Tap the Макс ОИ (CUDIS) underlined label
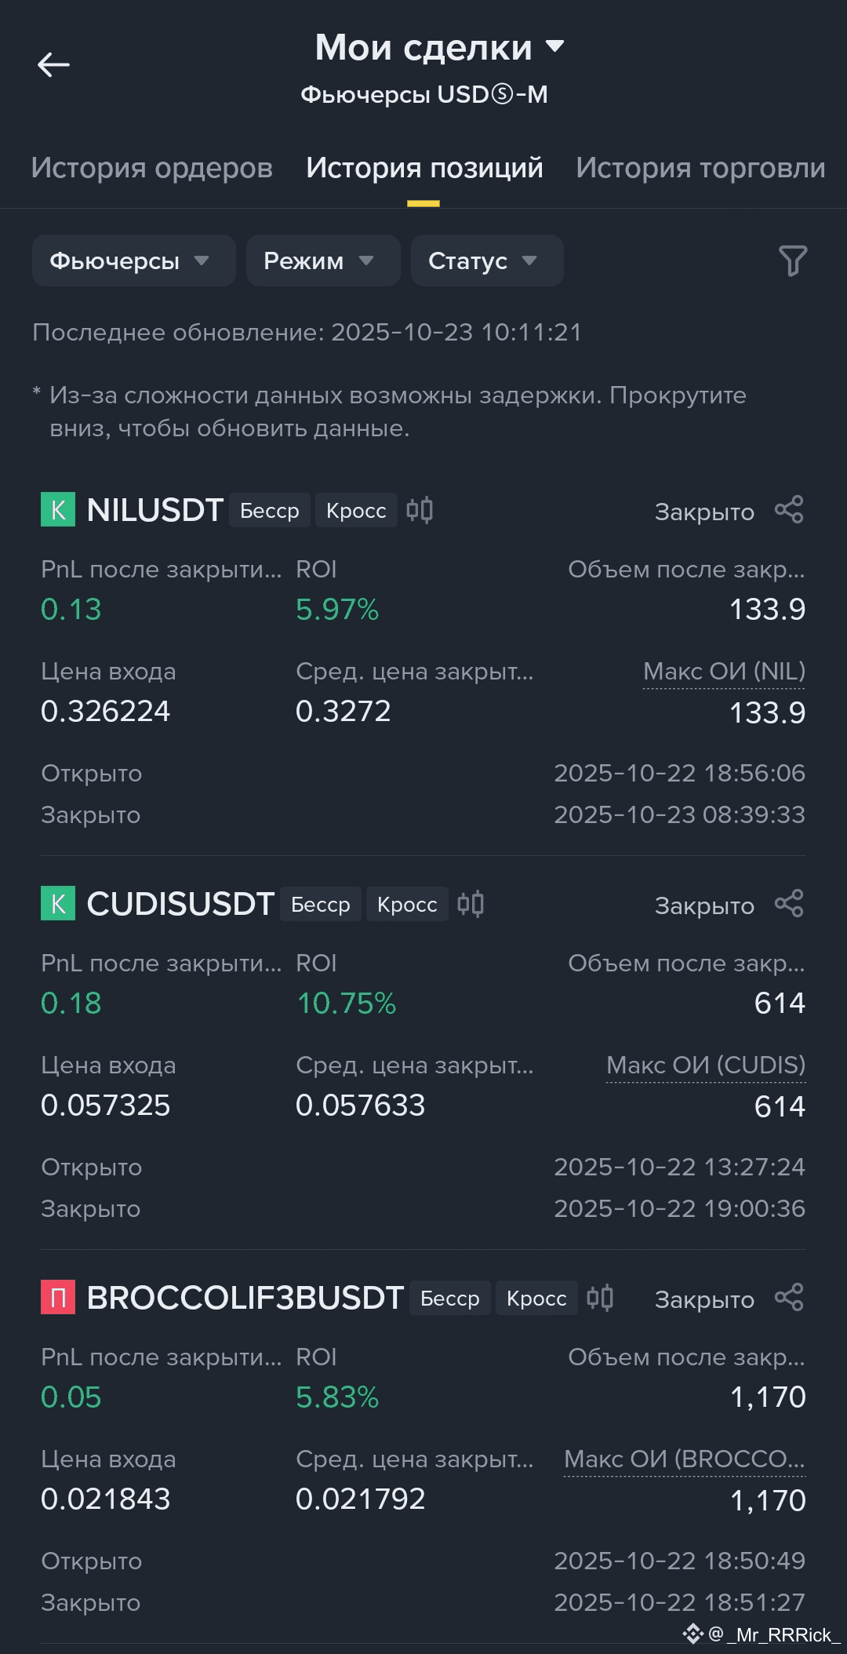 [706, 1066]
